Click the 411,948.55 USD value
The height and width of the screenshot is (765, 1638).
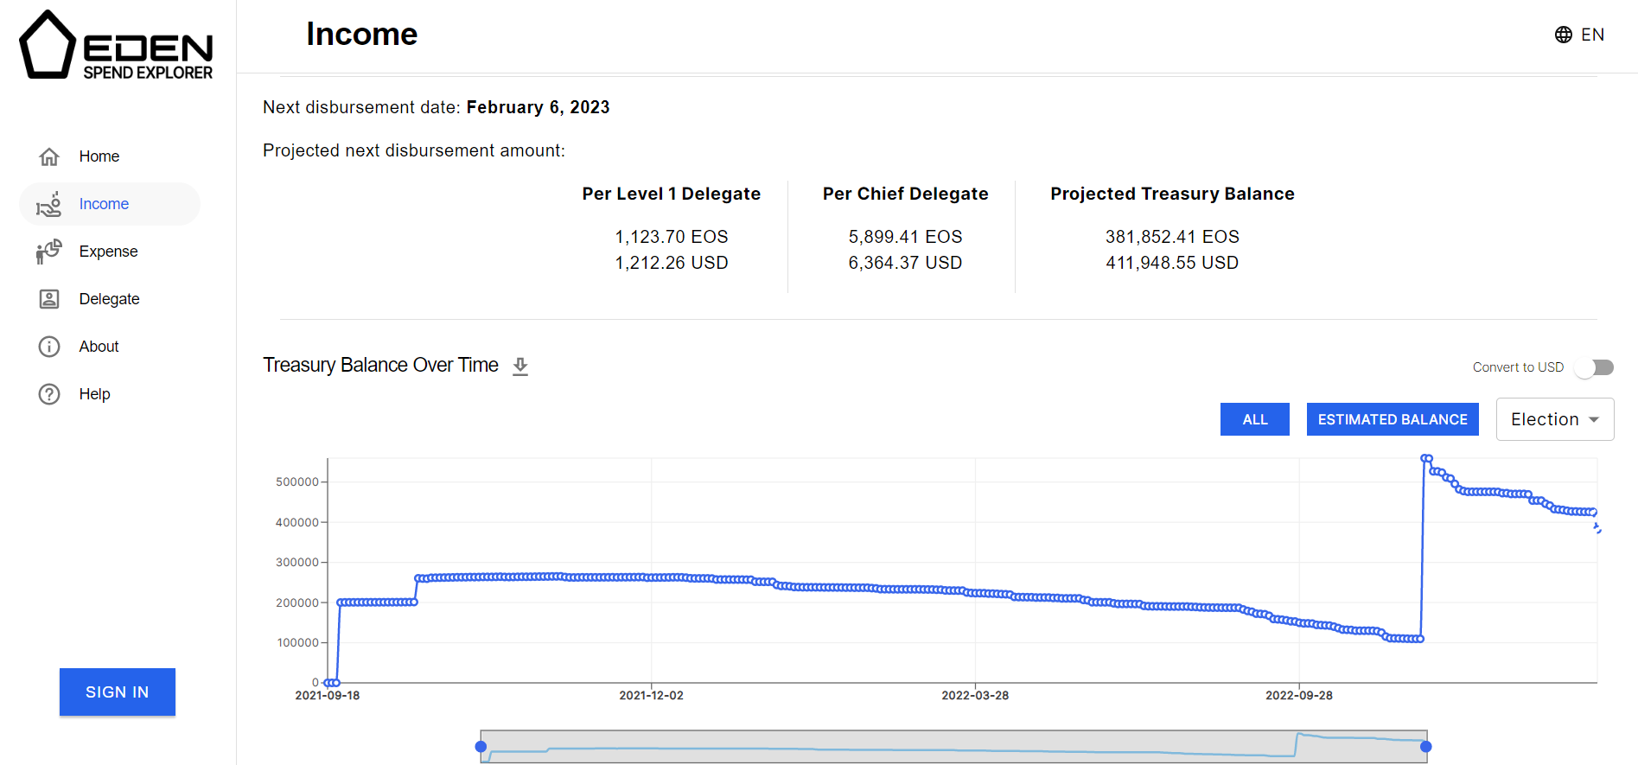pos(1172,263)
